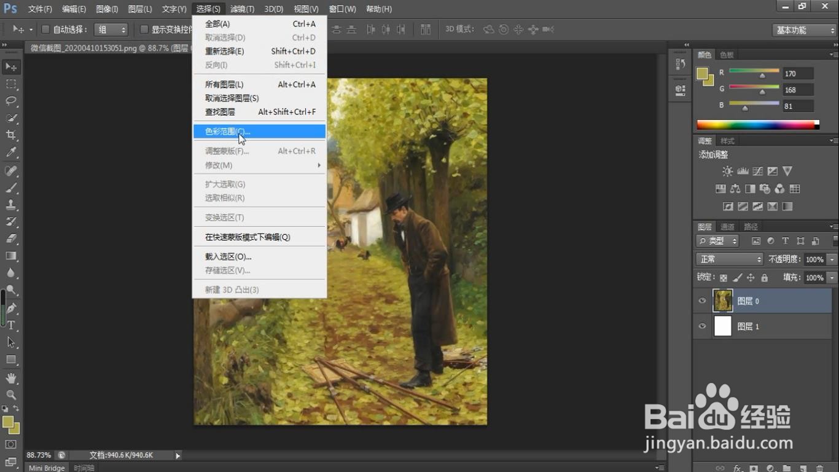Image resolution: width=839 pixels, height=472 pixels.
Task: Toggle lock position
Action: point(751,278)
